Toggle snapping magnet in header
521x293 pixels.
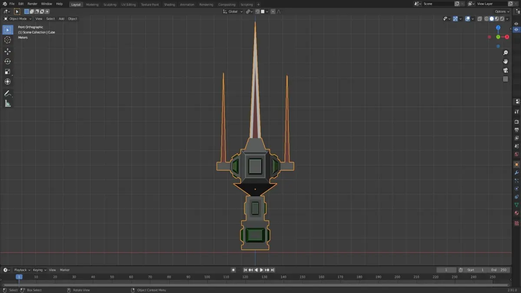257,12
